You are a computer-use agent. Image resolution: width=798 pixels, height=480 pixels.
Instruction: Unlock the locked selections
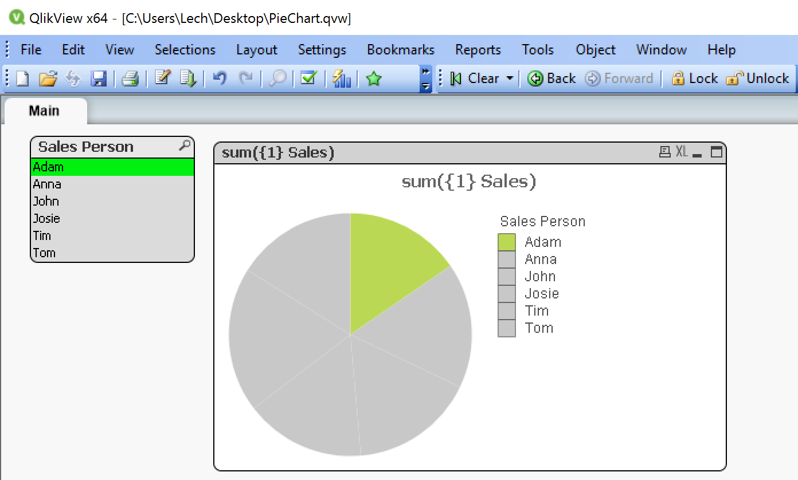757,78
